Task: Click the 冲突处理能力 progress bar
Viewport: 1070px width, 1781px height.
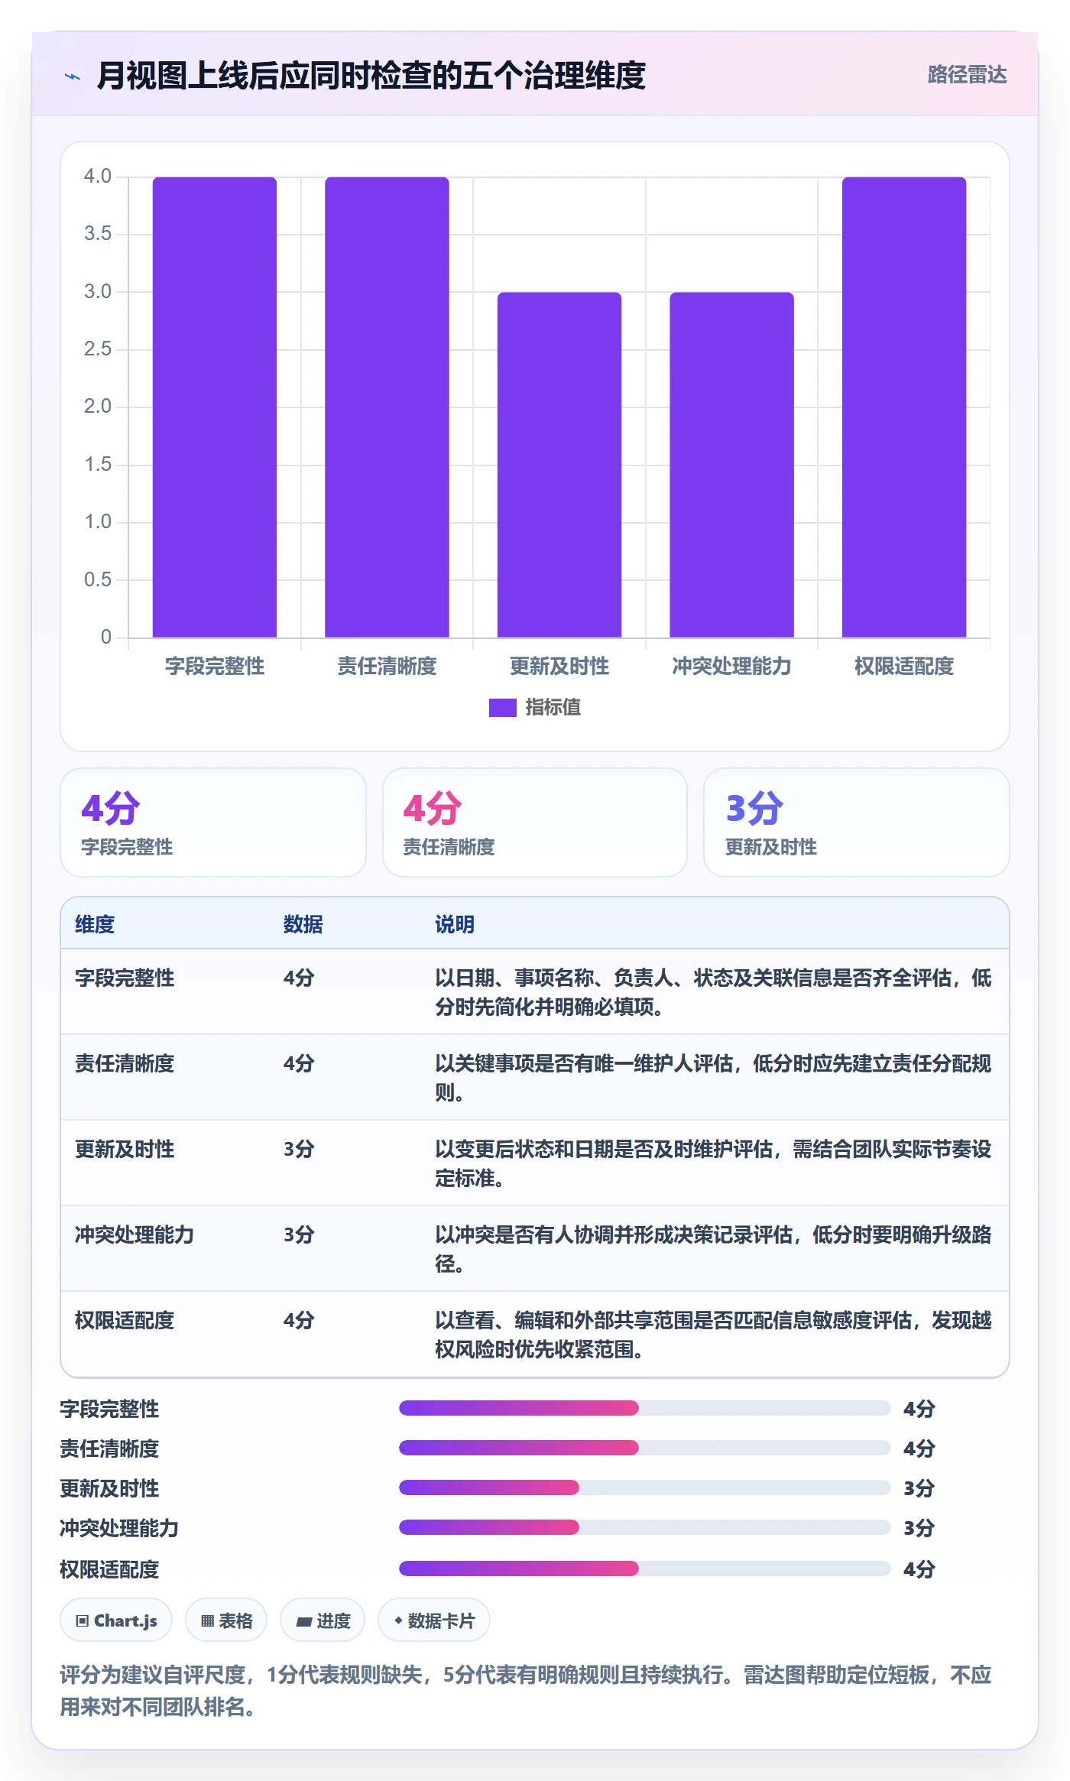Action: coord(644,1527)
